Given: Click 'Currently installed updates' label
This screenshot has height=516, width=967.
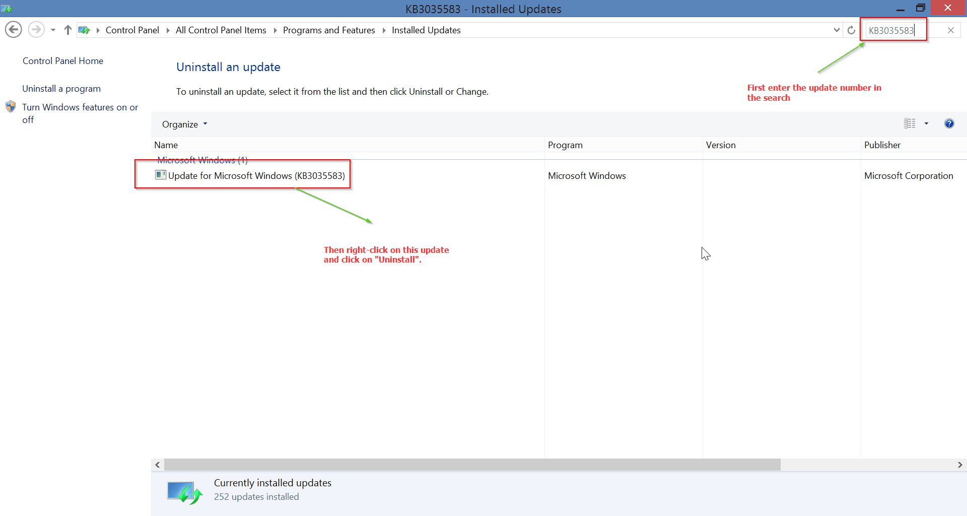Looking at the screenshot, I should point(272,483).
